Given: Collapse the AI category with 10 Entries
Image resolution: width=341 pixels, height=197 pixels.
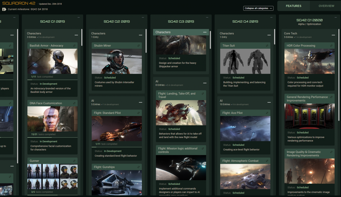Looking at the screenshot, I should coord(269,103).
